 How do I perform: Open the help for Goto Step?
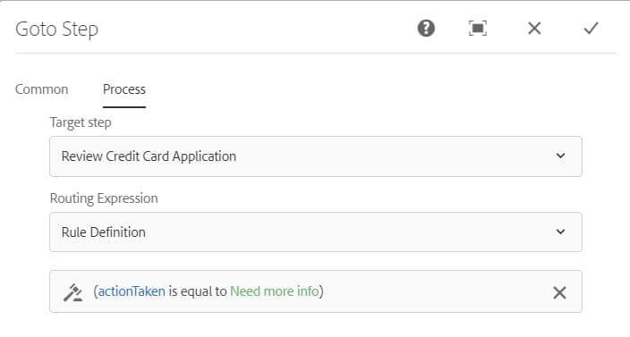pyautogui.click(x=426, y=29)
